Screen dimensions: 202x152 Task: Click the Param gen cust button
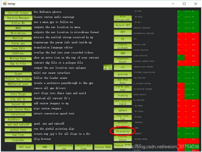pyautogui.click(x=123, y=88)
